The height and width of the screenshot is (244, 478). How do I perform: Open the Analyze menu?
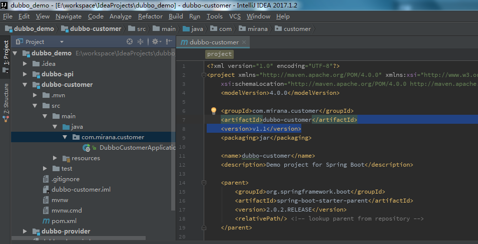click(x=121, y=16)
